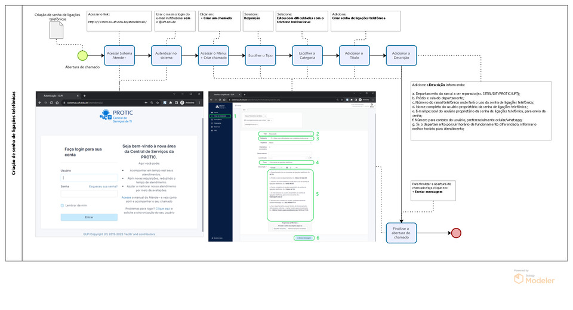573x310 pixels.
Task: Click the Usuário input field
Action: pos(89,177)
